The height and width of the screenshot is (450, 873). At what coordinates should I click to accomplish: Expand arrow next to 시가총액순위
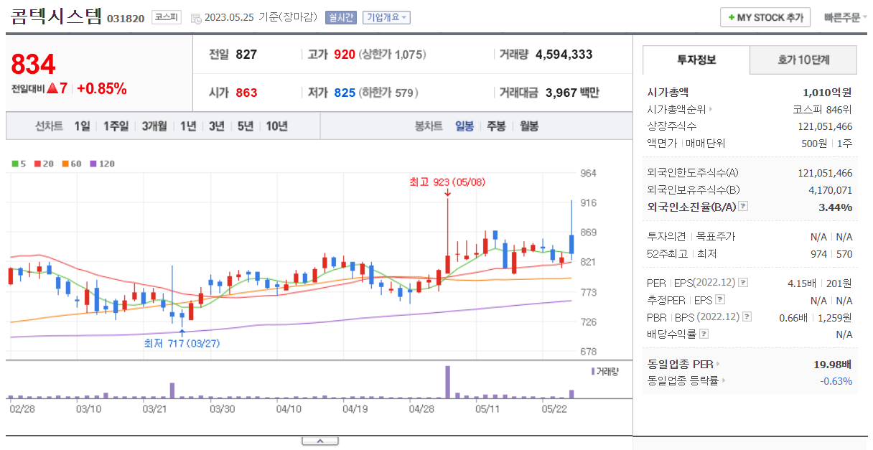coord(711,110)
